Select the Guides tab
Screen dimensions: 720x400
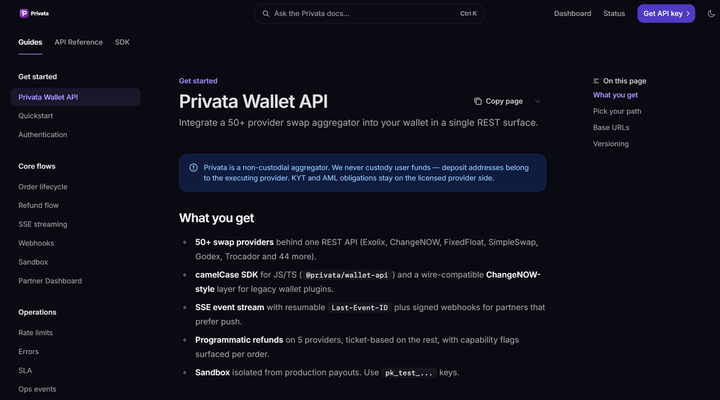(30, 42)
